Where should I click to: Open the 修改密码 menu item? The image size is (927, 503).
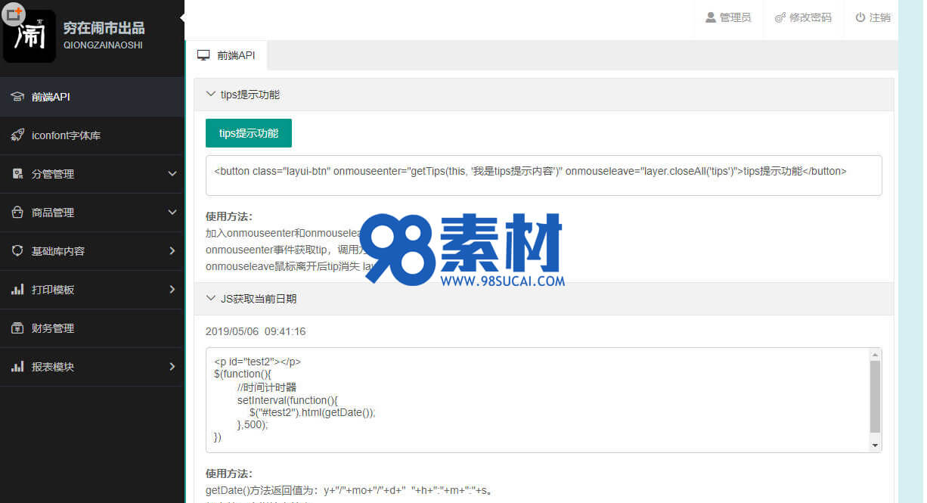coord(803,17)
